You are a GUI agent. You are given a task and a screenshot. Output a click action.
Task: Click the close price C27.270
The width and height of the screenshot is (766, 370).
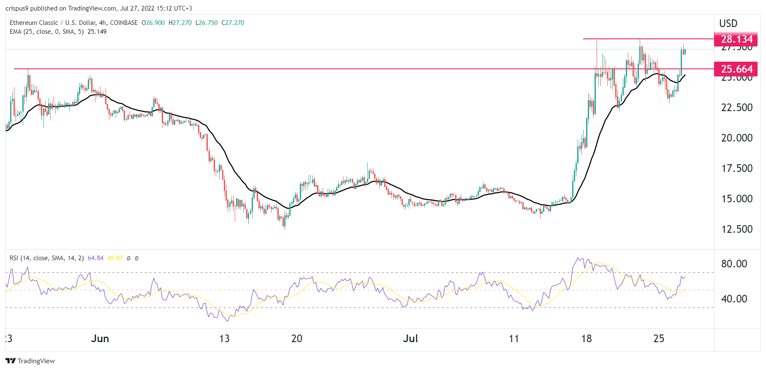[233, 23]
